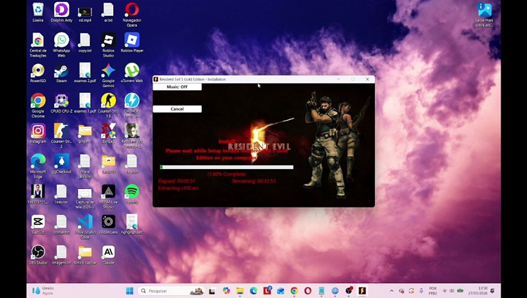Image resolution: width=527 pixels, height=298 pixels.
Task: Select the PowerISO desktop shortcut
Action: (x=38, y=73)
